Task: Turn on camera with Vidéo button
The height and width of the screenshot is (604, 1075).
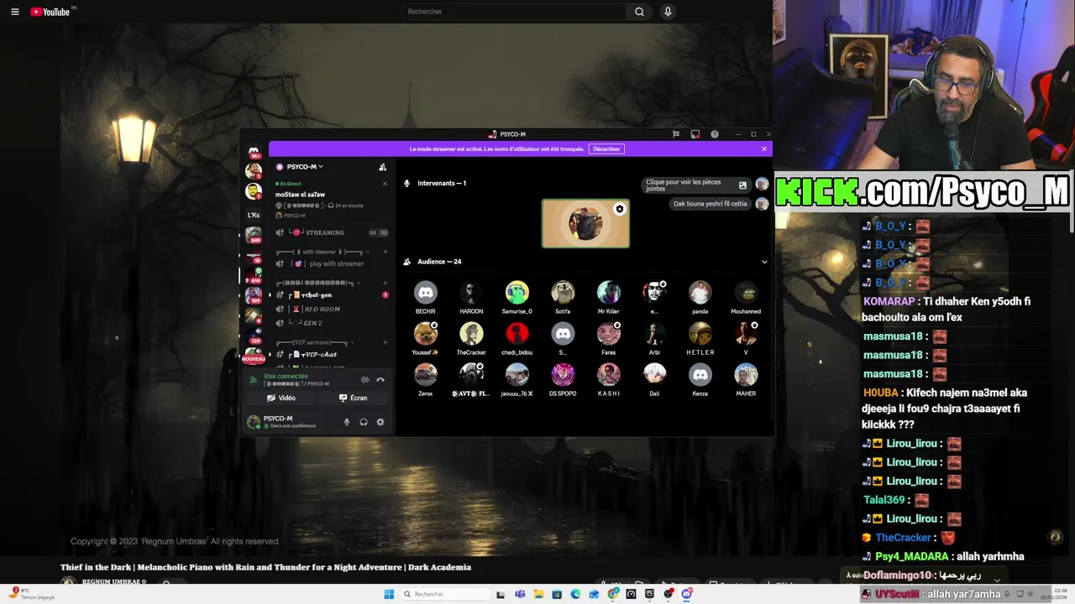Action: 281,398
